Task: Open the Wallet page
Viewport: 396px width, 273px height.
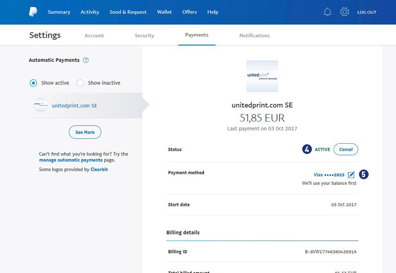Action: [x=164, y=12]
